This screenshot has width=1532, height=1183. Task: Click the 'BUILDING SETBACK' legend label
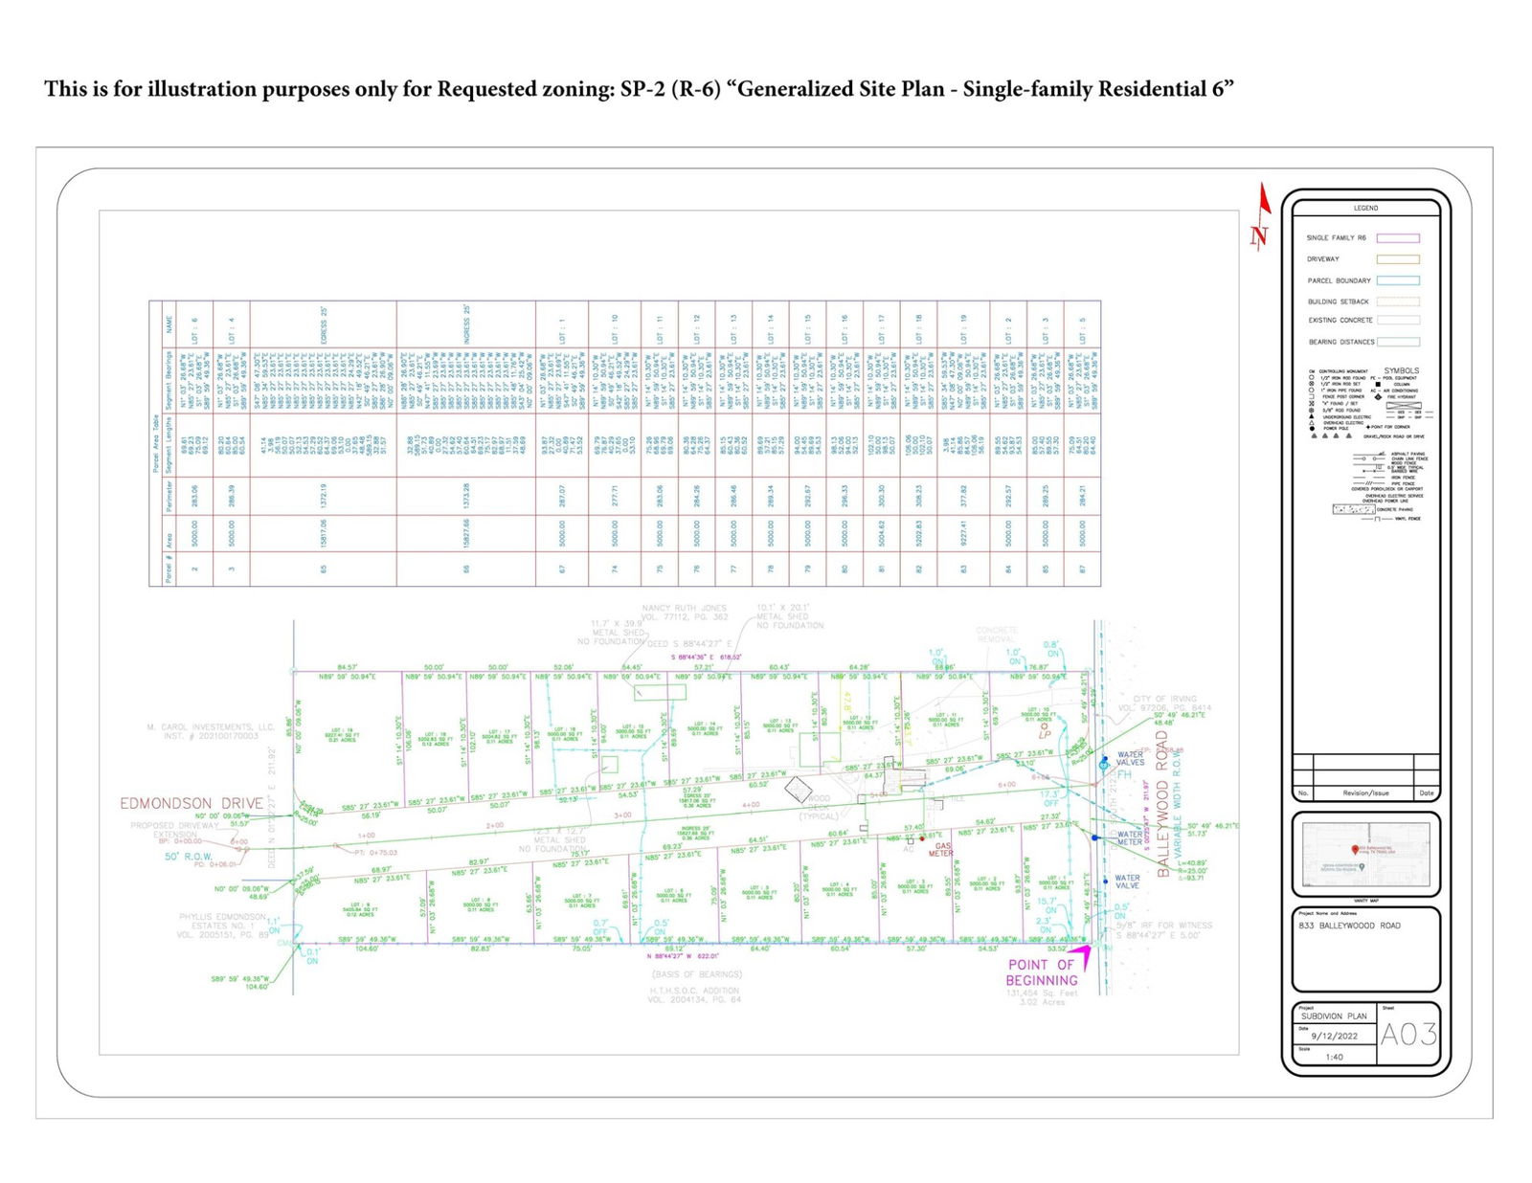coord(1339,301)
